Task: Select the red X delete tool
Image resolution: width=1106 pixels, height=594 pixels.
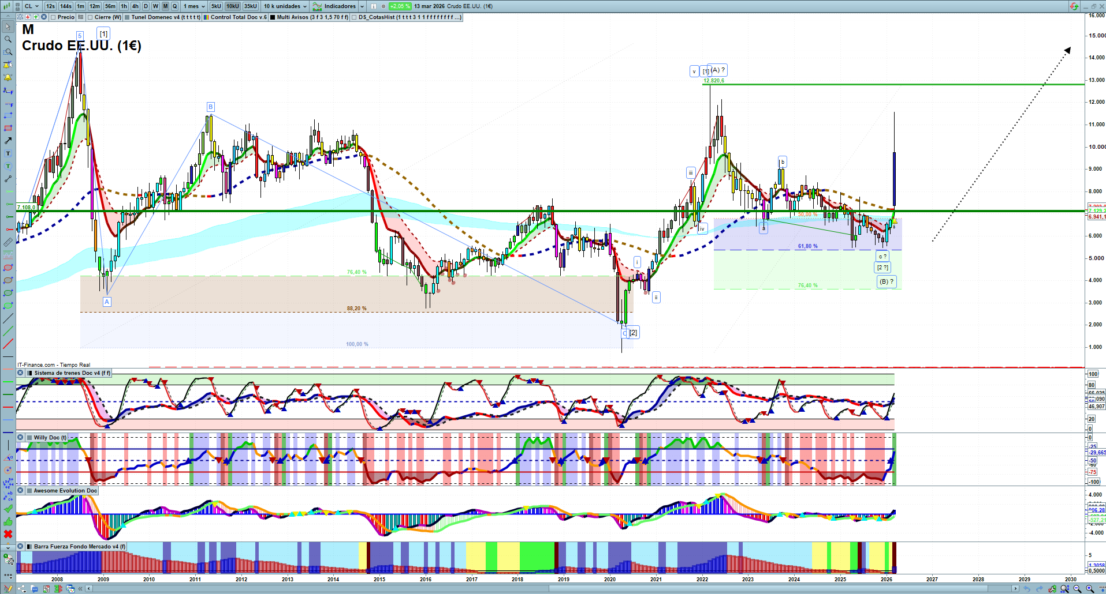Action: tap(8, 534)
